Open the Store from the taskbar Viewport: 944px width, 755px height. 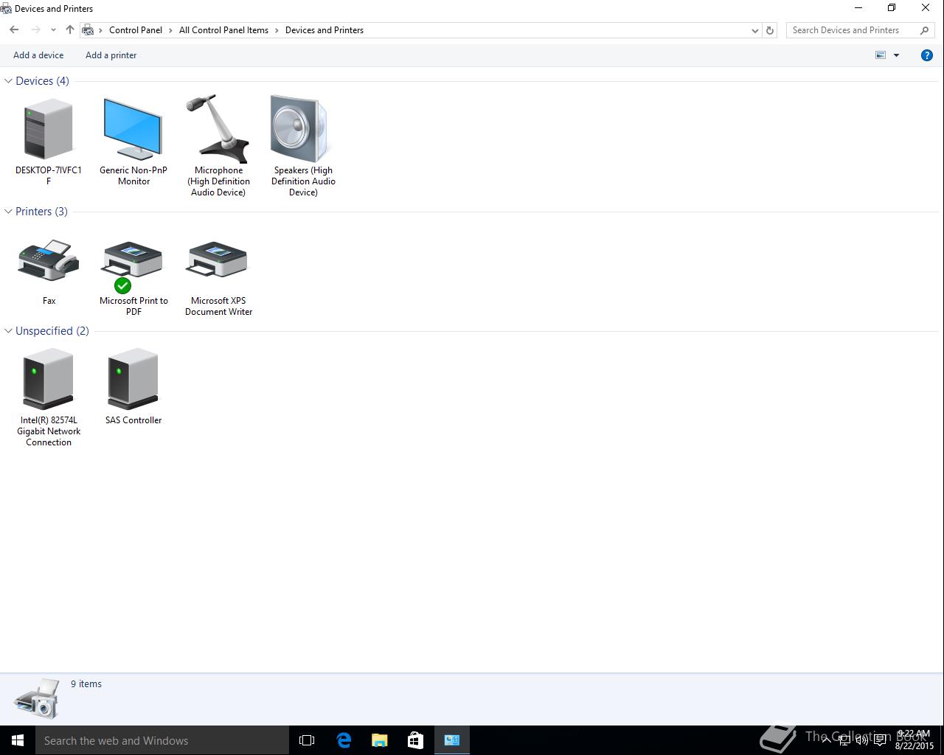pos(416,740)
